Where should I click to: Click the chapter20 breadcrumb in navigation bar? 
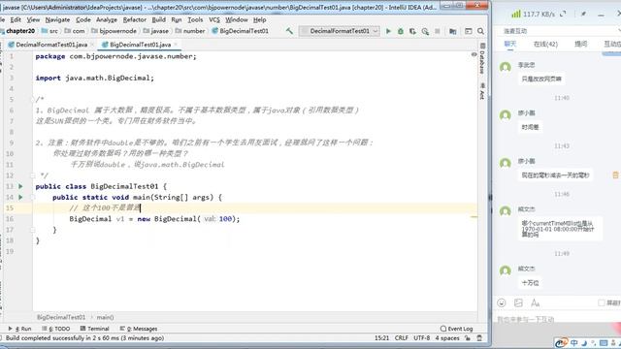tap(17, 31)
